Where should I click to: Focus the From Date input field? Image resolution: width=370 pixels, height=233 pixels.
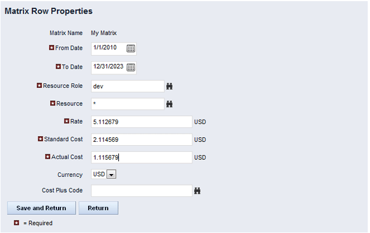click(x=108, y=49)
